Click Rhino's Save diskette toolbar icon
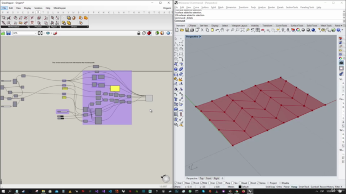346x194 pixels. 187,30
